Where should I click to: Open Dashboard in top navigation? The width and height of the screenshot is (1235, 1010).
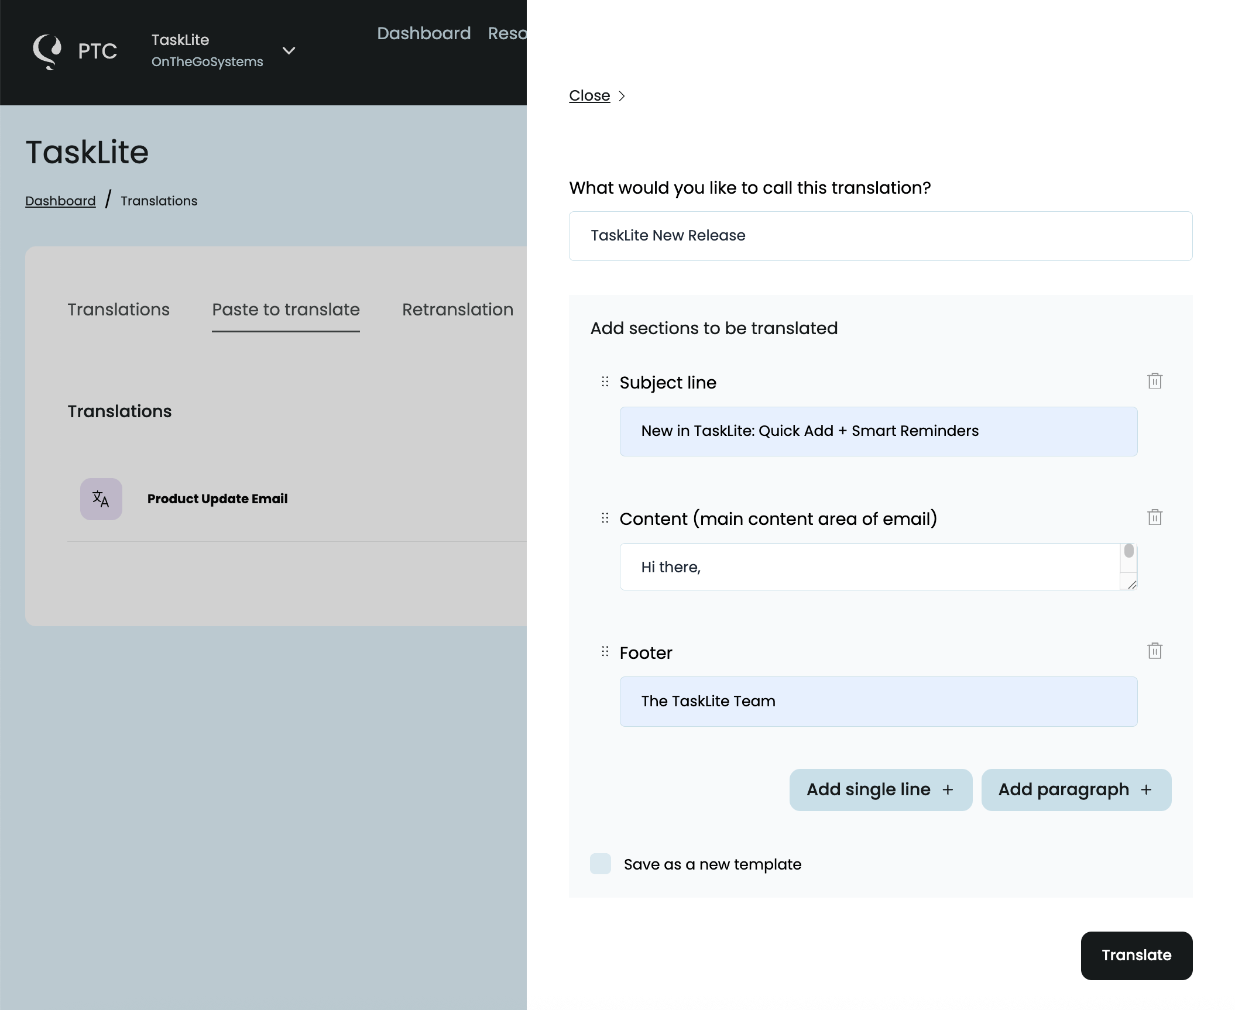coord(424,33)
